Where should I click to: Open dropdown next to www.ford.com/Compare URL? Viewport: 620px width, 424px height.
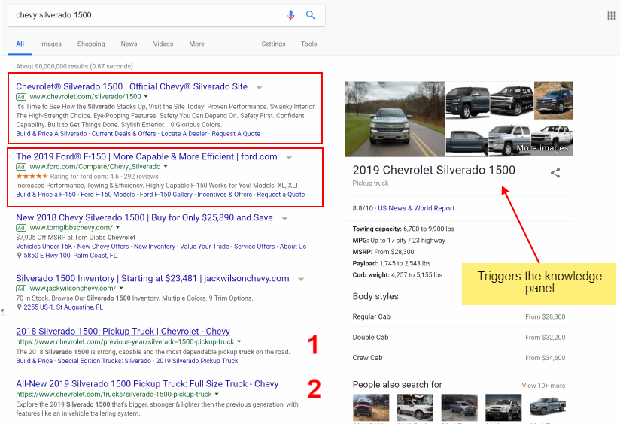166,166
